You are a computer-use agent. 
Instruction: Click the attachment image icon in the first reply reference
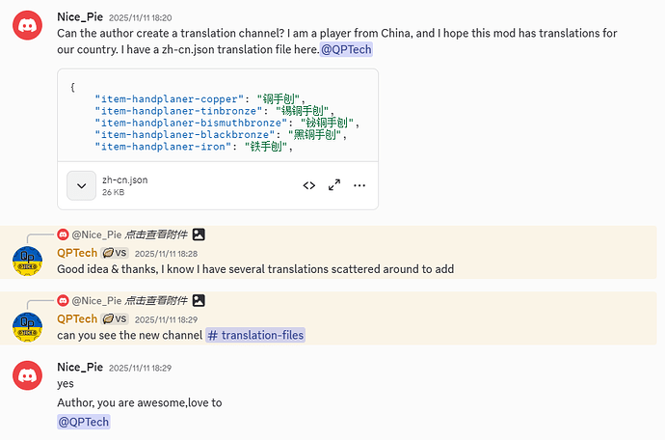pos(199,234)
